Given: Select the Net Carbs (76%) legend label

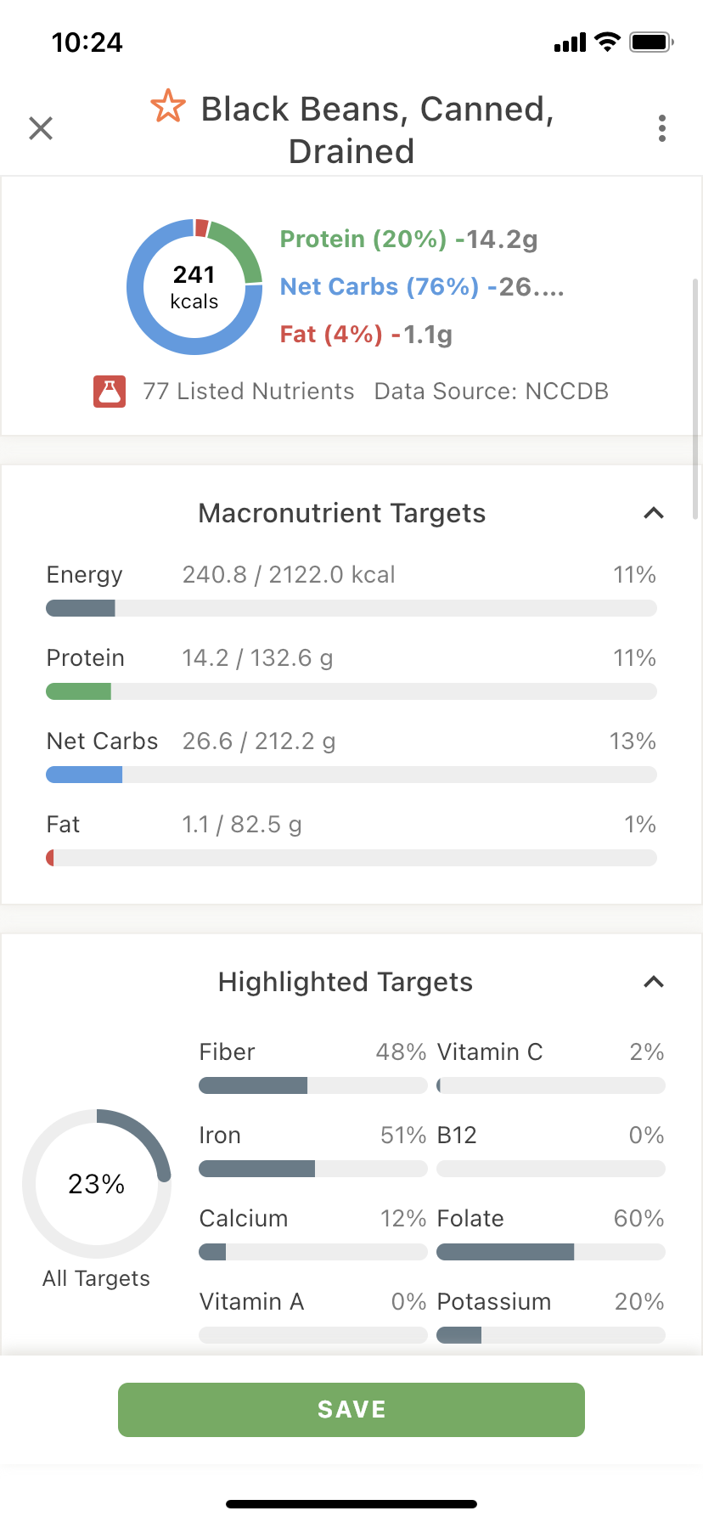Looking at the screenshot, I should pyautogui.click(x=380, y=287).
